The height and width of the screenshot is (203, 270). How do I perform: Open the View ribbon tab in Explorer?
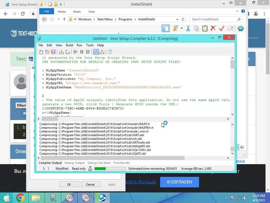[91, 12]
